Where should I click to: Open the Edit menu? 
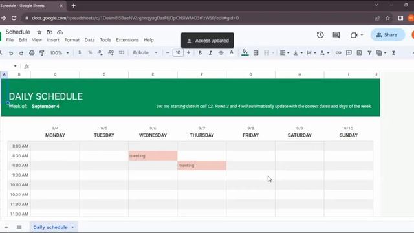point(23,40)
